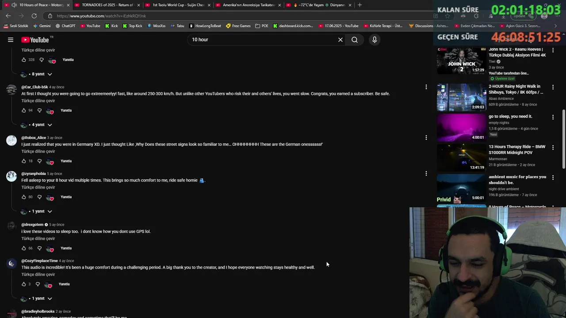Viewport: 566px width, 318px height.
Task: Reply with Yanıtla on @drexgotem comment
Action: 66,248
